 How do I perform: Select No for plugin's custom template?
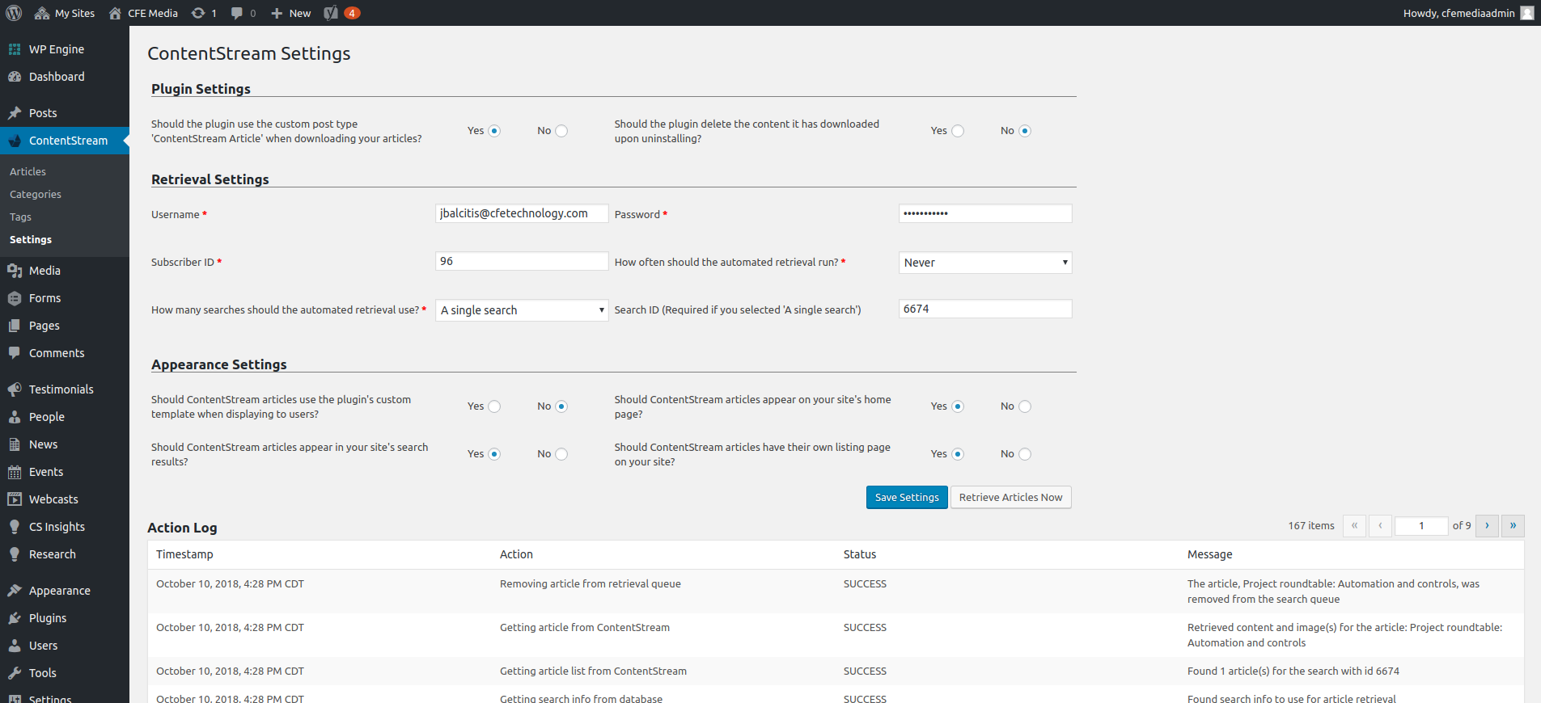coord(561,406)
